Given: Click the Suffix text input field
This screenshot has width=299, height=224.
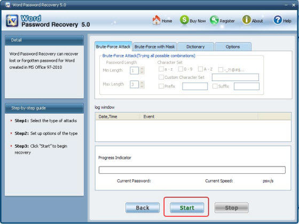Looking at the screenshot, I should [x=247, y=86].
